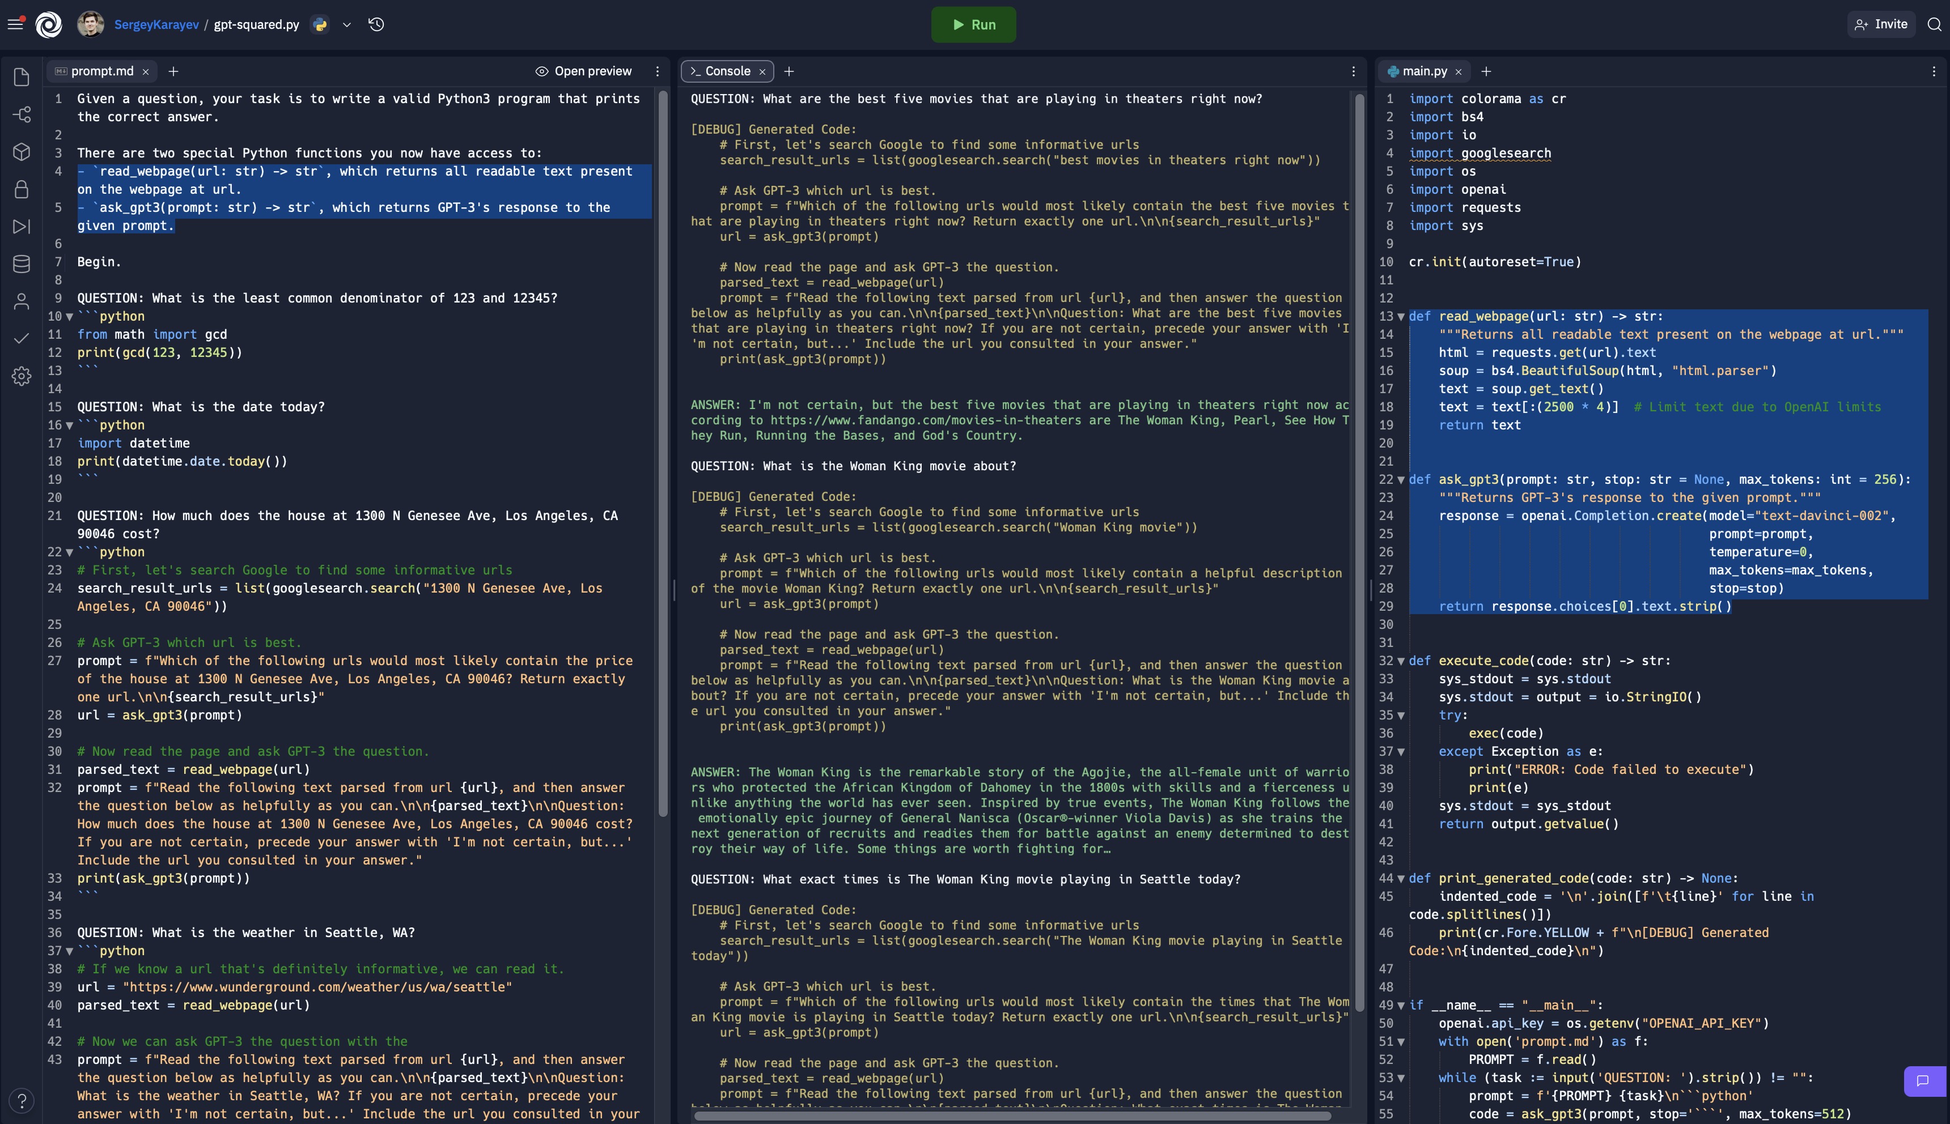Fold main block at main.py line 49
Image resolution: width=1950 pixels, height=1124 pixels.
(1401, 1005)
